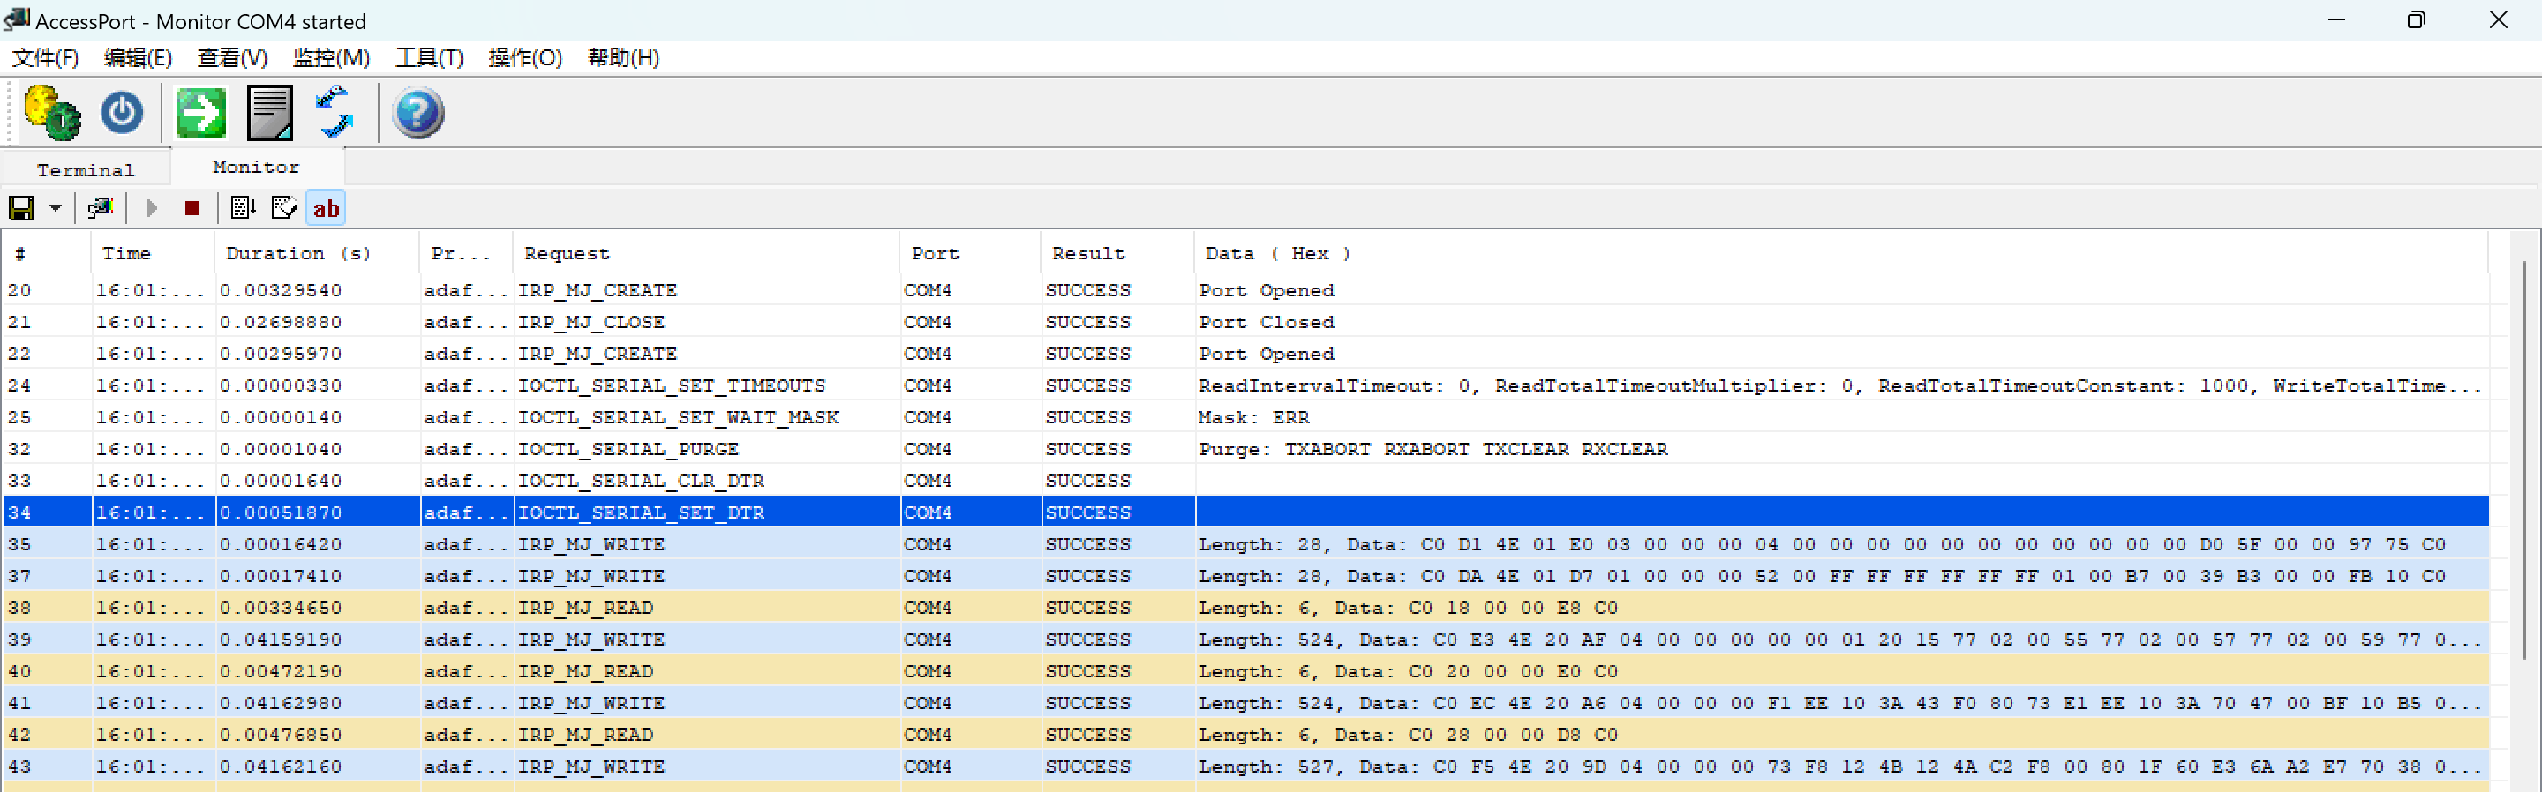Select row 39 with Length 524 data
This screenshot has width=2542, height=792.
(1245, 639)
